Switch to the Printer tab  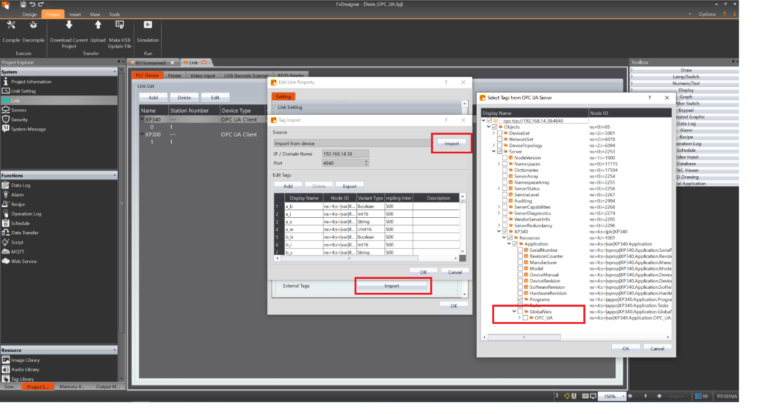tap(175, 76)
